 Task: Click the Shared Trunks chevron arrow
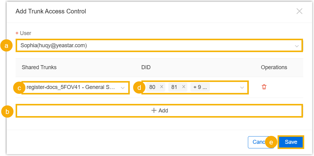(x=123, y=88)
